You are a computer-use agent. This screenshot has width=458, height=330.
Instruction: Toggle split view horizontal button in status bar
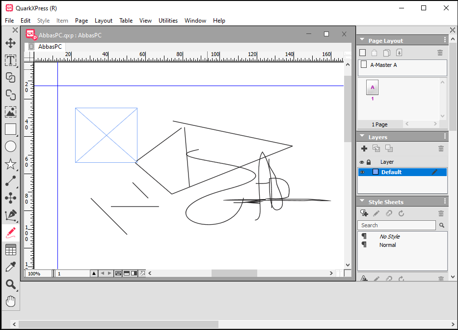click(127, 273)
